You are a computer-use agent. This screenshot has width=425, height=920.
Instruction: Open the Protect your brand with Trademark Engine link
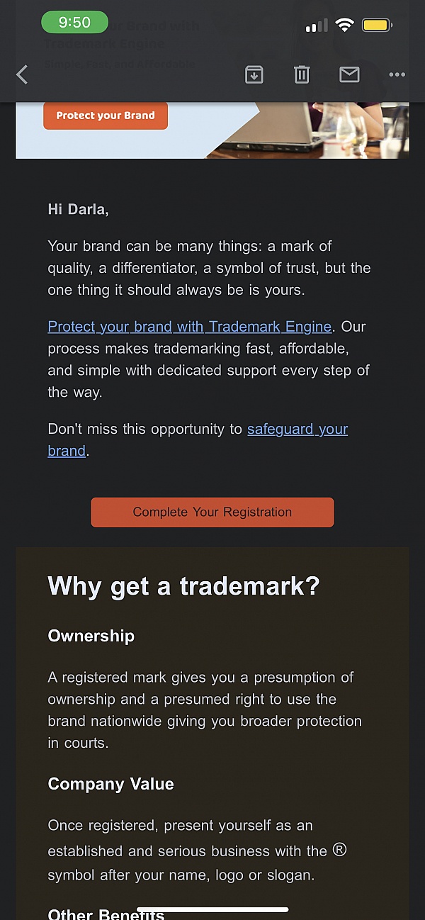click(189, 327)
